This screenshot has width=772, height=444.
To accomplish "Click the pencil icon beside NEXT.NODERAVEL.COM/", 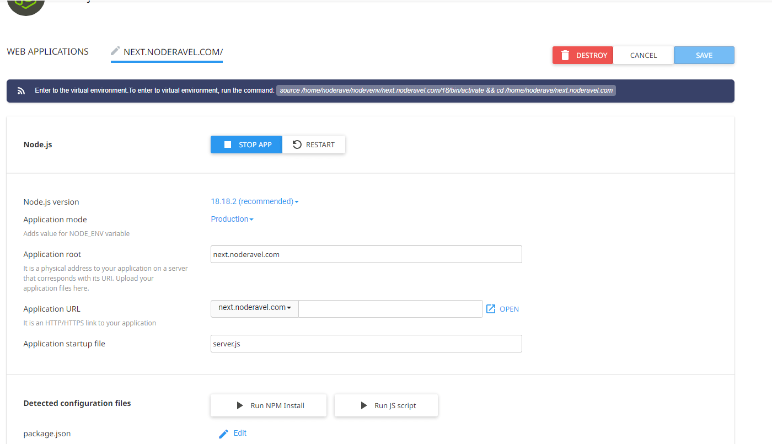I will click(115, 51).
